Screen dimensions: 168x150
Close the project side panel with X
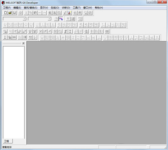[x=23, y=43]
